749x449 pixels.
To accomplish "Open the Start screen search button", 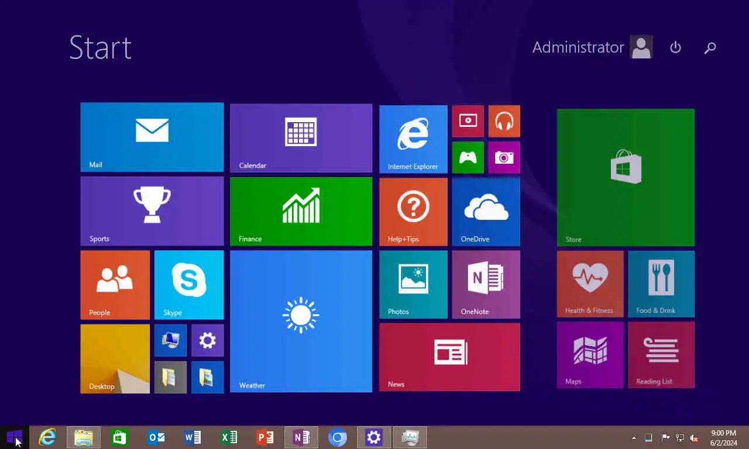I will [x=710, y=48].
